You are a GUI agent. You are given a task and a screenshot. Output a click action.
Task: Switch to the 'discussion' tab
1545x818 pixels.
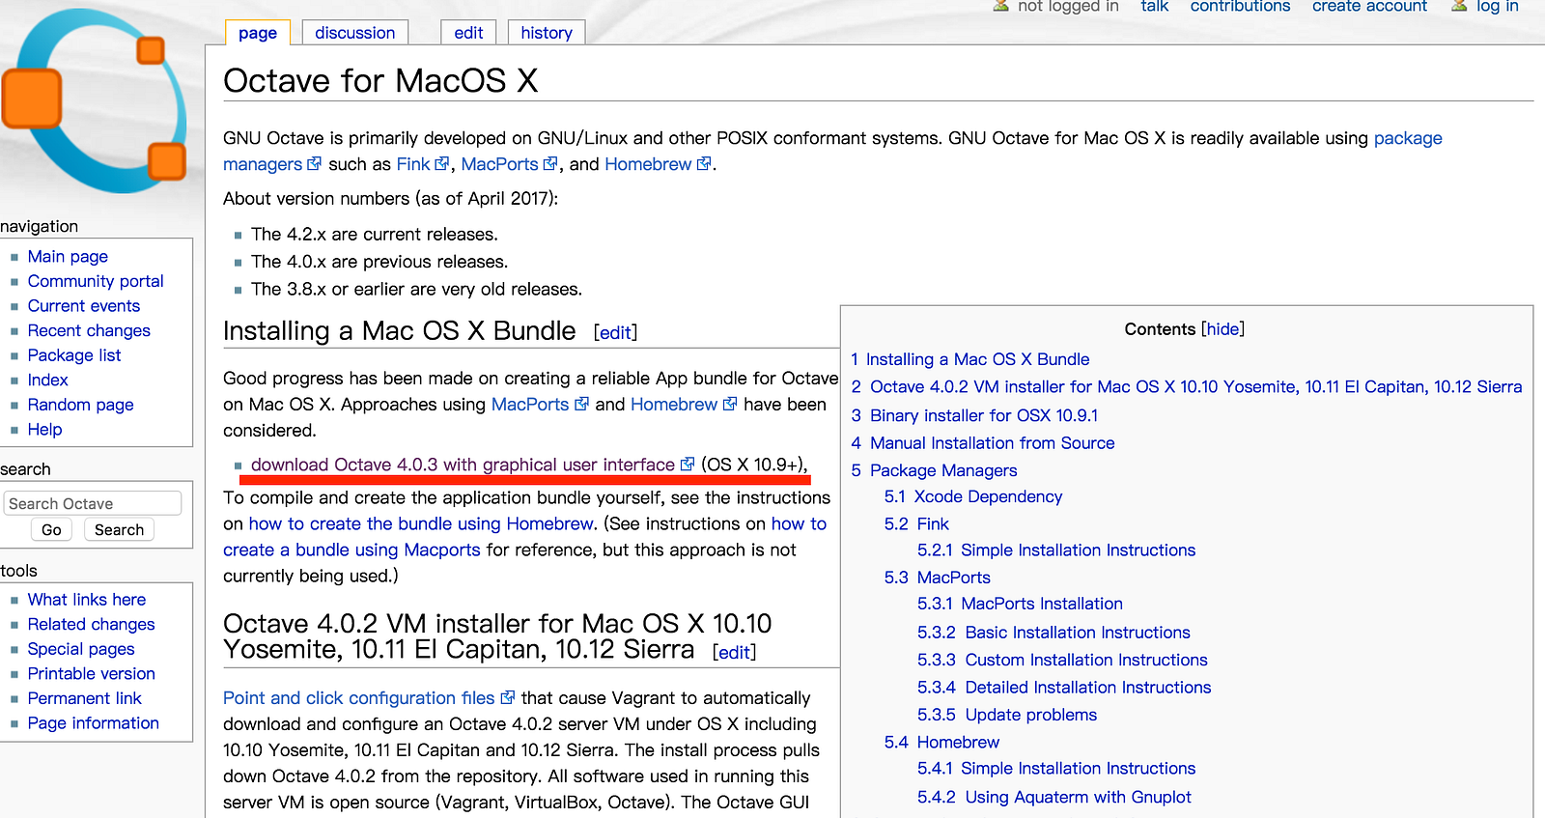point(354,33)
